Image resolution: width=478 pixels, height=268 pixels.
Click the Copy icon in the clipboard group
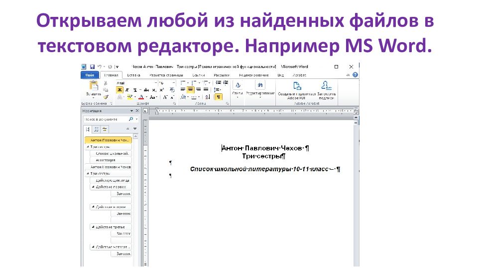106,90
